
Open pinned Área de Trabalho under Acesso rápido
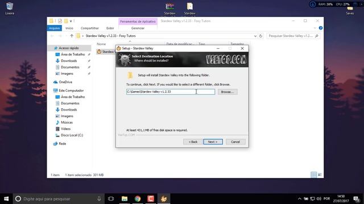pyautogui.click(x=73, y=54)
